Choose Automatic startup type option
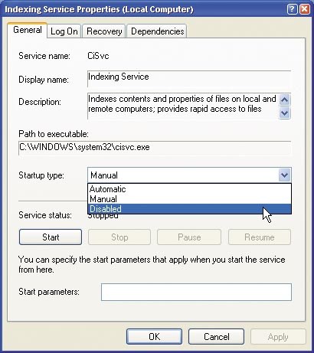314x353 pixels. pyautogui.click(x=189, y=189)
